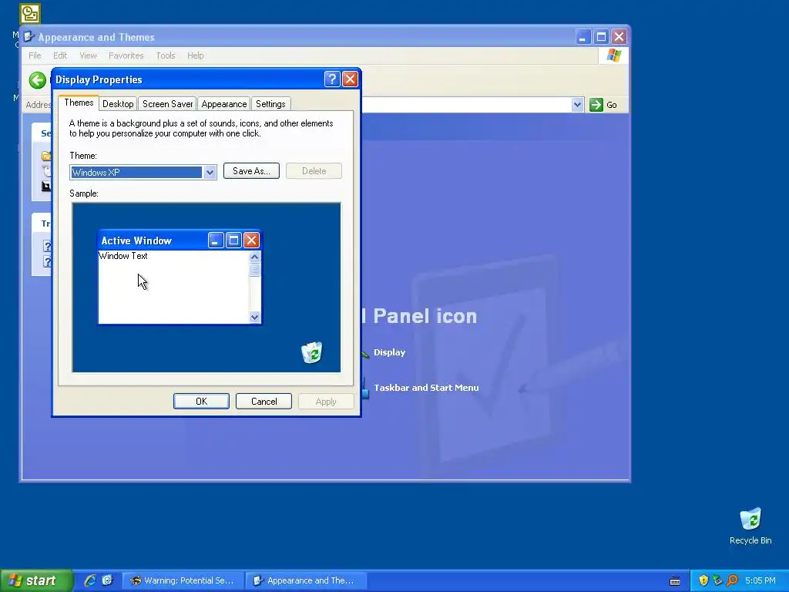Viewport: 789px width, 592px height.
Task: Launch Internet Explorer from Quick Launch
Action: click(x=90, y=580)
